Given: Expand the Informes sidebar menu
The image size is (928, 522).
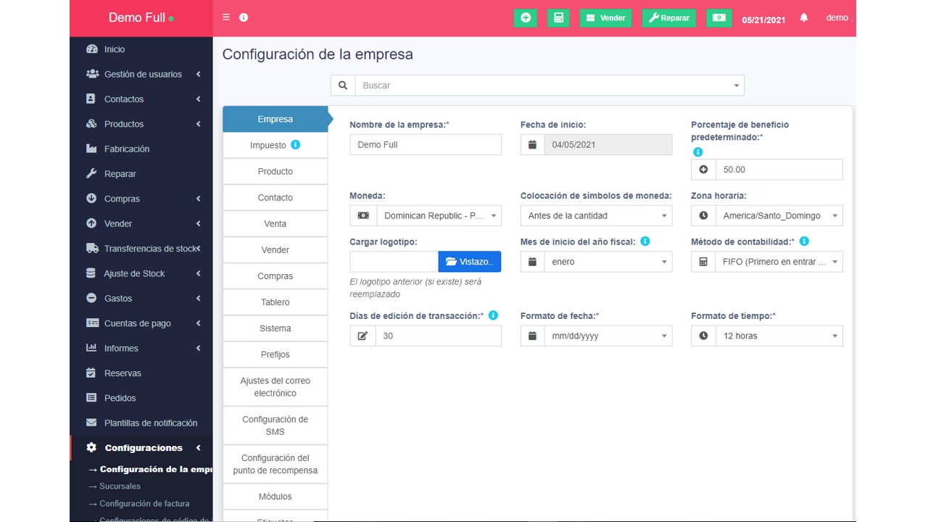Looking at the screenshot, I should pyautogui.click(x=141, y=348).
